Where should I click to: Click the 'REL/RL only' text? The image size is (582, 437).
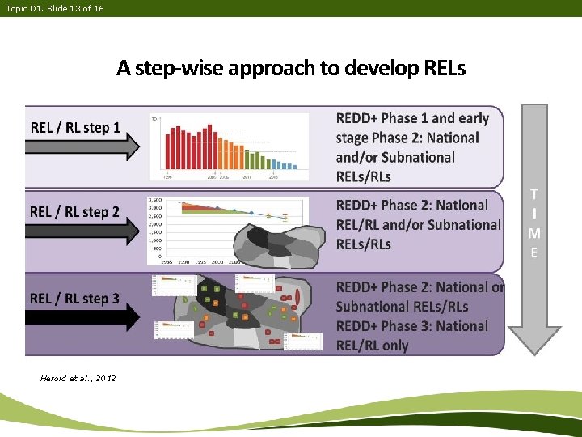pyautogui.click(x=372, y=346)
